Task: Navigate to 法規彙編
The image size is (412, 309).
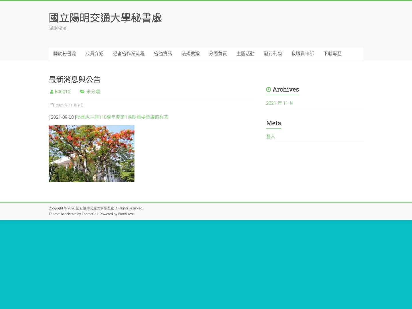Action: (190, 54)
